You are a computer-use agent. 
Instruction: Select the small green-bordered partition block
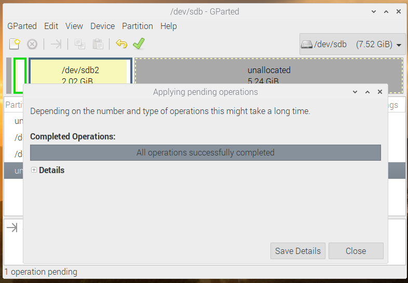(20, 75)
